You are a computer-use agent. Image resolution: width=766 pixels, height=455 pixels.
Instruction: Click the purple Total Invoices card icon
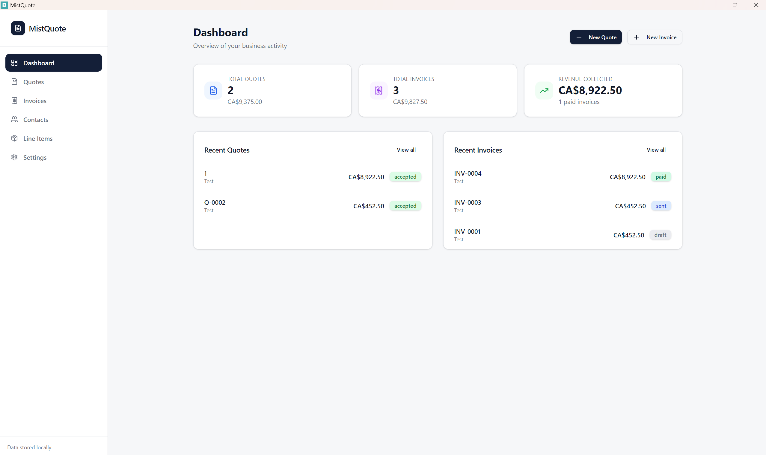379,91
